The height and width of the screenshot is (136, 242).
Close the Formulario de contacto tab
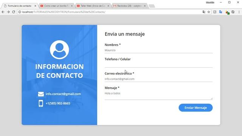click(x=35, y=6)
